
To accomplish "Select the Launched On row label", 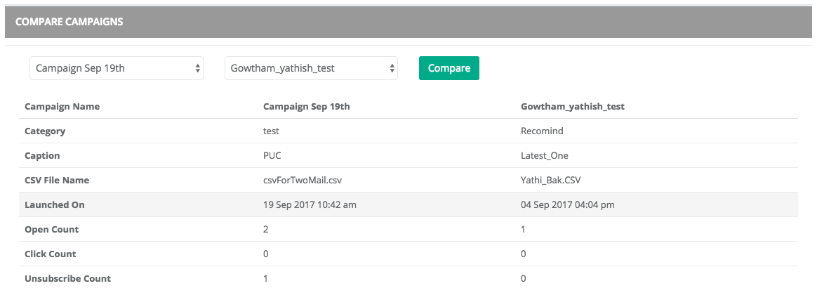I will click(55, 205).
